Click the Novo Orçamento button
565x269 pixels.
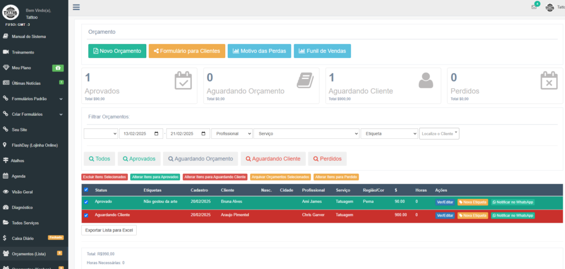(117, 51)
